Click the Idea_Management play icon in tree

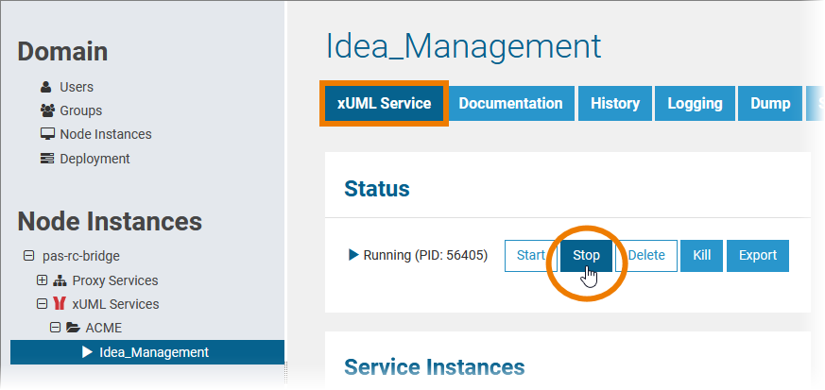[87, 352]
